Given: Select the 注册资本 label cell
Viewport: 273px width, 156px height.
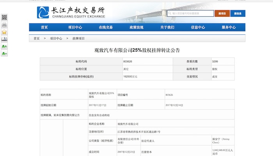Looking at the screenshot, I should 176,151.
